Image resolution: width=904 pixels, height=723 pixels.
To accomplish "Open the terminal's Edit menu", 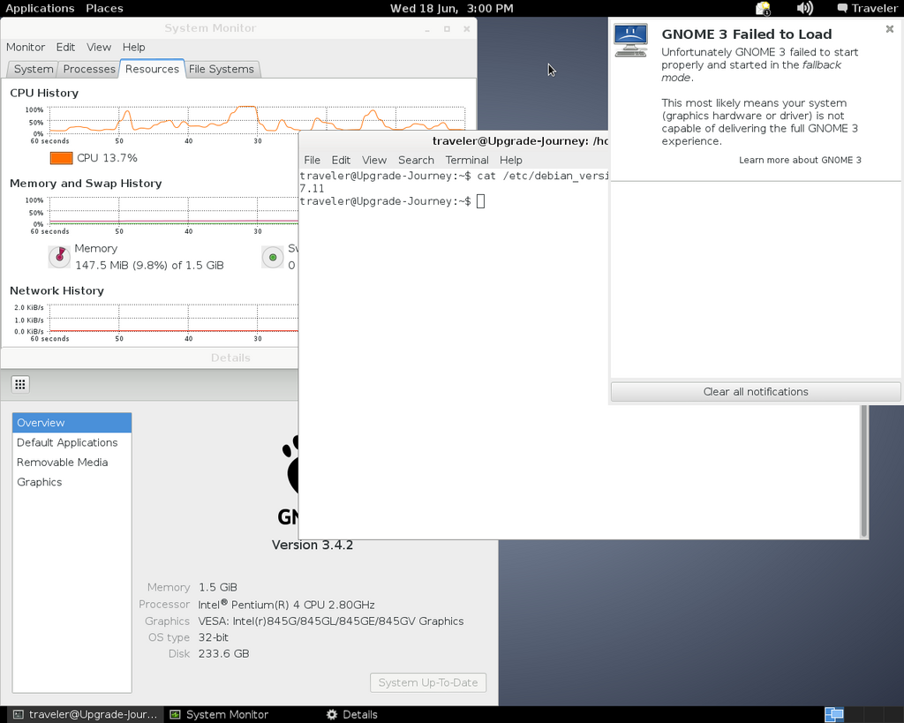I will click(x=341, y=161).
